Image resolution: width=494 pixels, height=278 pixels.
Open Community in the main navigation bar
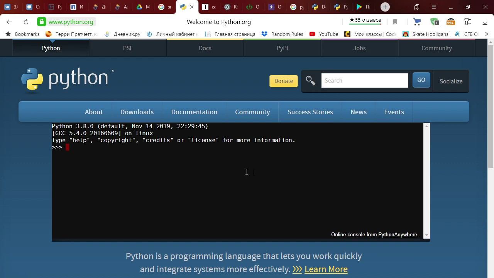click(252, 112)
